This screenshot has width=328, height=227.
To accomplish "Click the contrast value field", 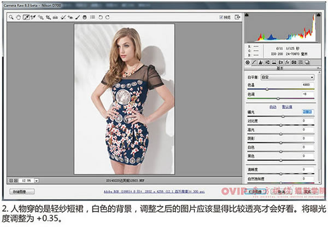I will click(x=308, y=121).
